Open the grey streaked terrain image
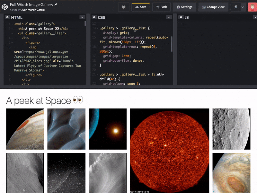Viewport: 257px width, 193px height. (25, 173)
